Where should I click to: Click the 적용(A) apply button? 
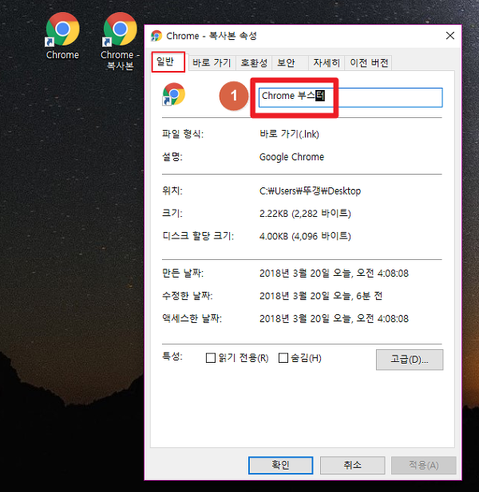click(423, 465)
